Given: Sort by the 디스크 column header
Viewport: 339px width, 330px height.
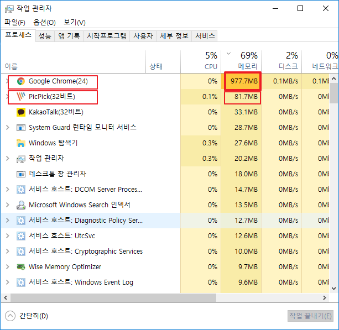Looking at the screenshot, I should [281, 62].
